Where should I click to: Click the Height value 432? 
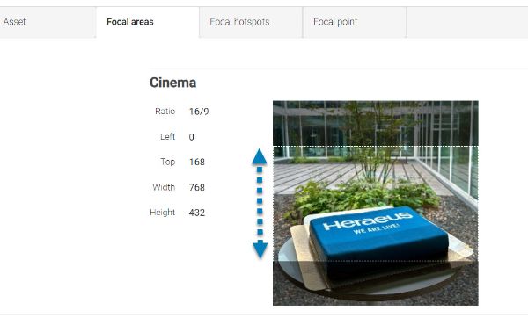196,213
